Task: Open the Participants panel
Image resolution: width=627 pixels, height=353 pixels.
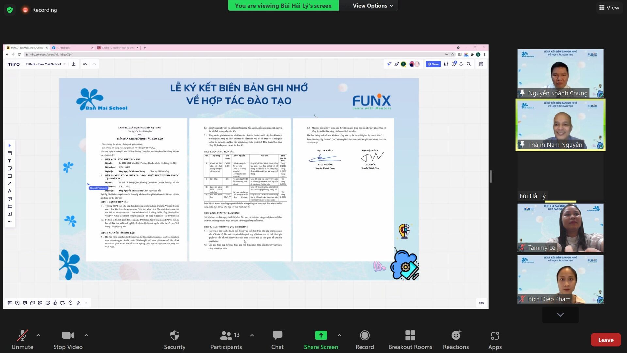Action: click(226, 340)
